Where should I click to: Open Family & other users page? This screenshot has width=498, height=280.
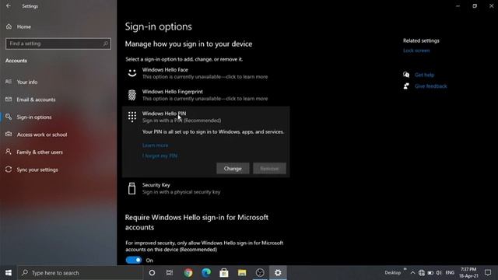pos(40,152)
